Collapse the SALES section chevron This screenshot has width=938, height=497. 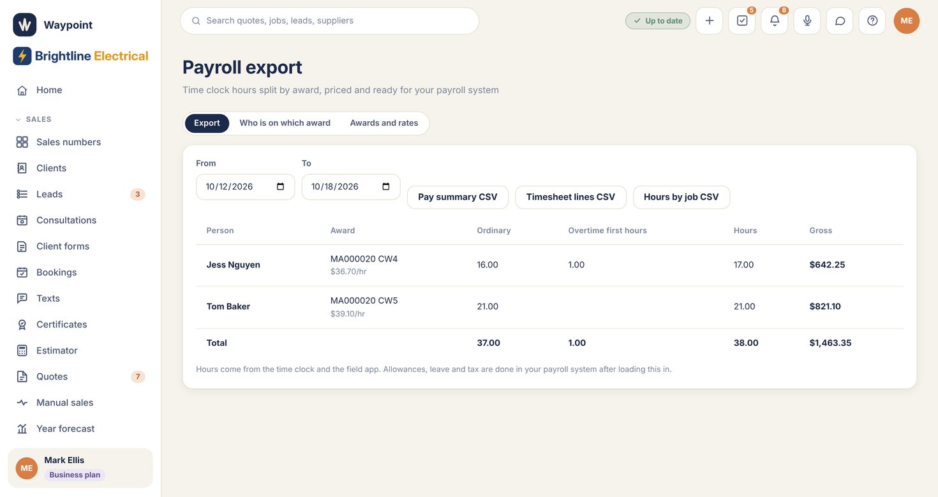(x=18, y=119)
